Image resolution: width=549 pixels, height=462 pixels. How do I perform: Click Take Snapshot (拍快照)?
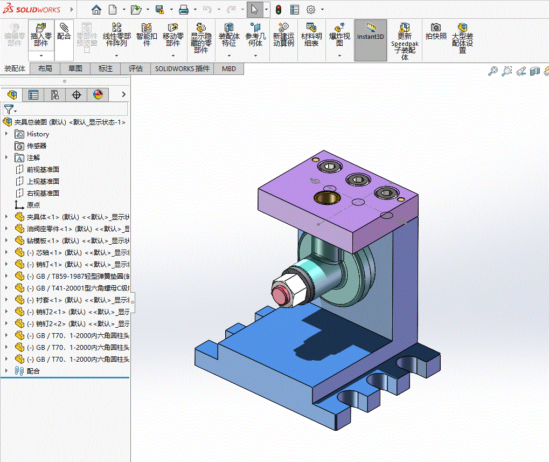tap(436, 31)
